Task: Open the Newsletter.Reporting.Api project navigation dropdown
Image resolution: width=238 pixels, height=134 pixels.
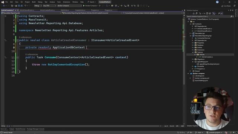Action: (x=31, y=13)
